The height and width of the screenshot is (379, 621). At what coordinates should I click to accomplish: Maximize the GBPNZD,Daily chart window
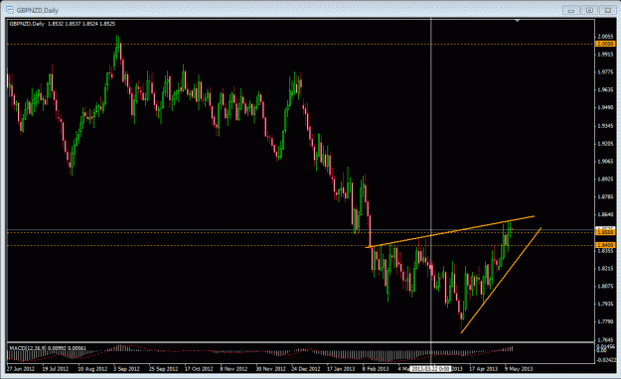click(589, 11)
